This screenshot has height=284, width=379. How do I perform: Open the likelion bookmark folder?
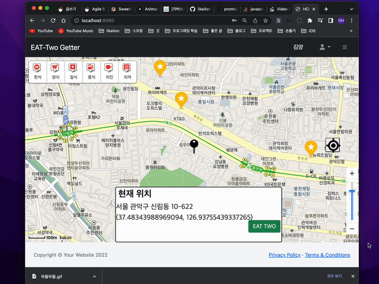pos(109,31)
